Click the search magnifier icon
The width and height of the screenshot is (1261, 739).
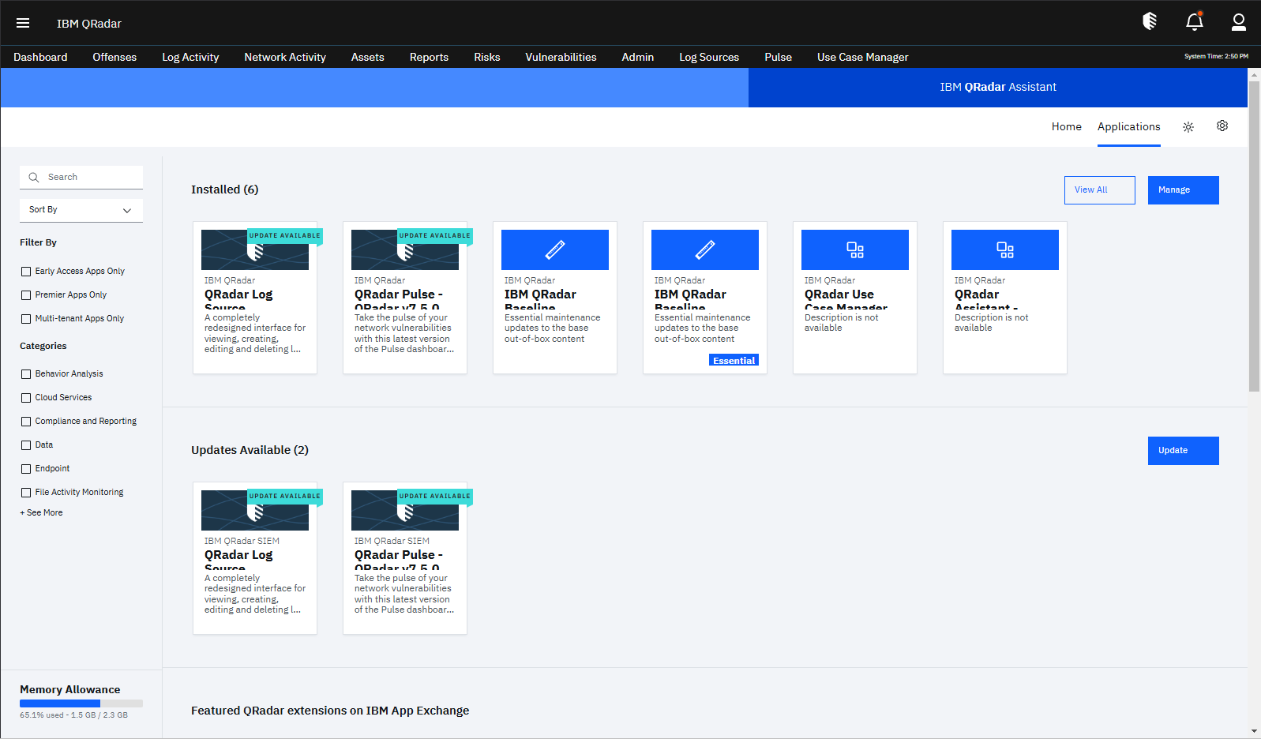click(x=34, y=178)
